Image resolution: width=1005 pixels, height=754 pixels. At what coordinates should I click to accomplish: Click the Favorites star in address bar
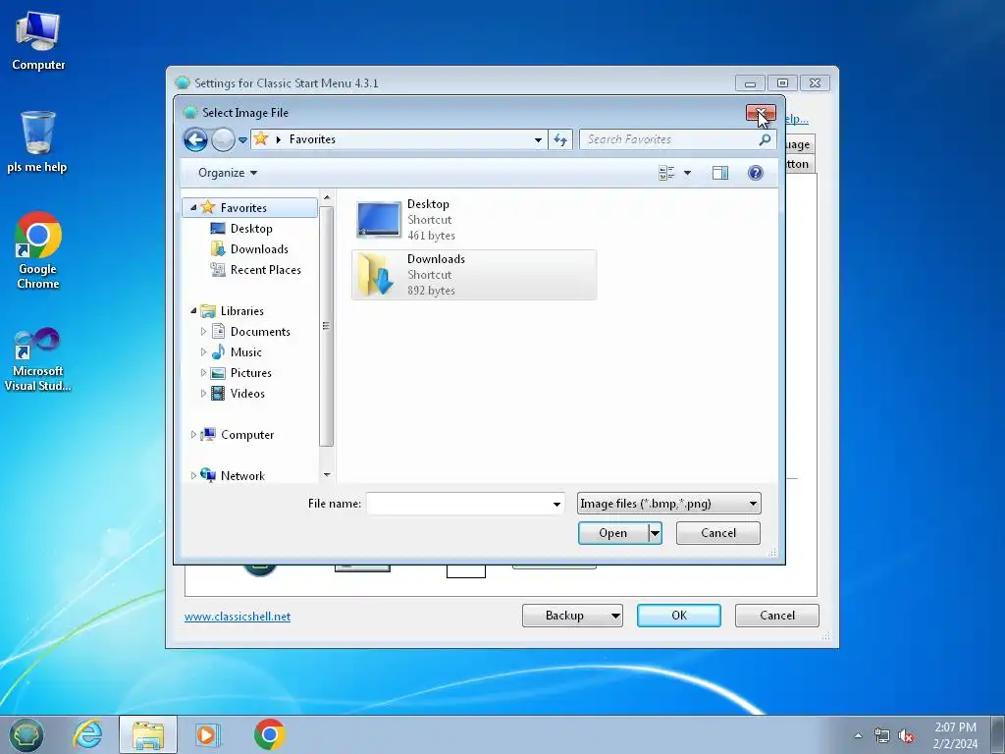[x=260, y=138]
